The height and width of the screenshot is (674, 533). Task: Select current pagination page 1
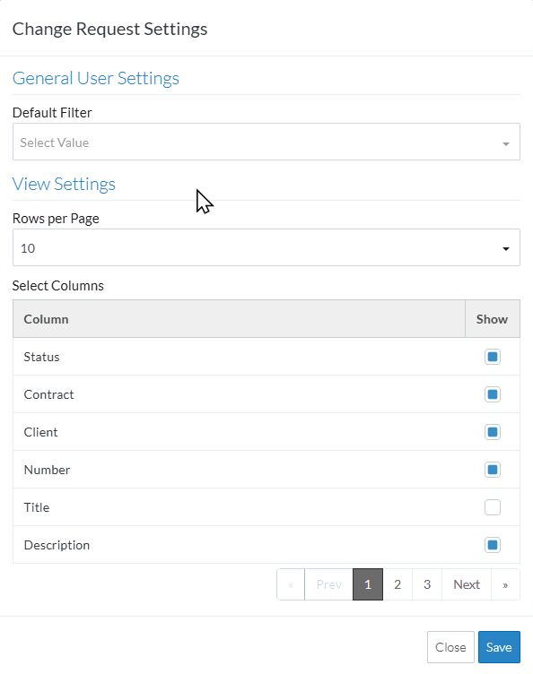tap(368, 584)
